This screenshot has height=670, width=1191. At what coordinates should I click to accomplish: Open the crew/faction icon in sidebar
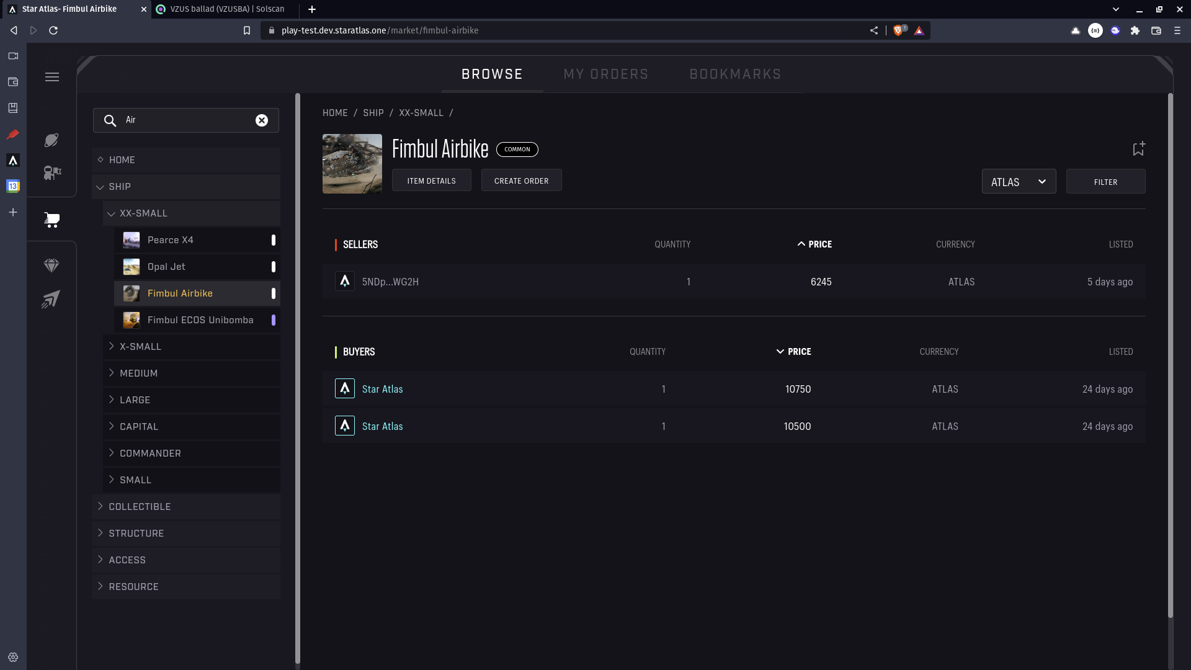point(52,172)
